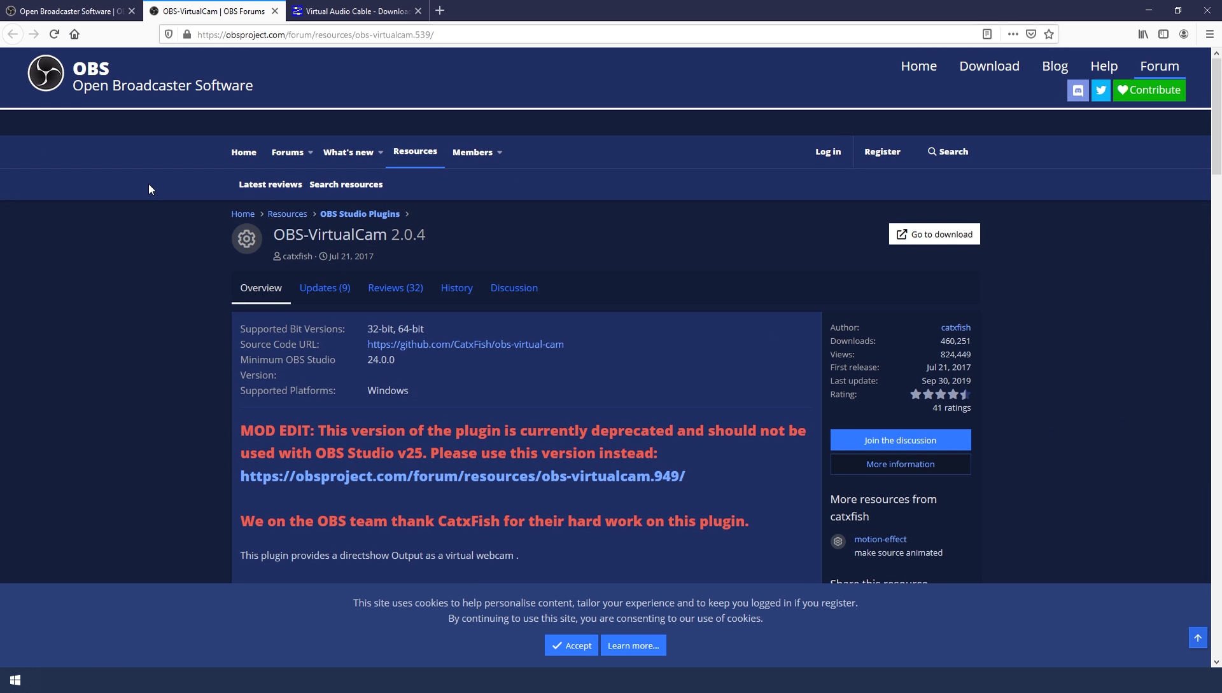Click the History tab
This screenshot has width=1222, height=693.
[x=456, y=287]
